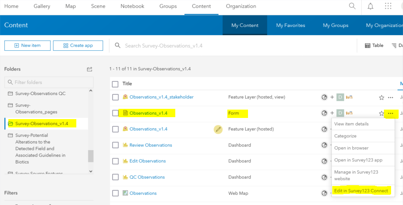Click the sharing globe icon of the Web Map row
The width and height of the screenshot is (403, 205).
(x=325, y=193)
